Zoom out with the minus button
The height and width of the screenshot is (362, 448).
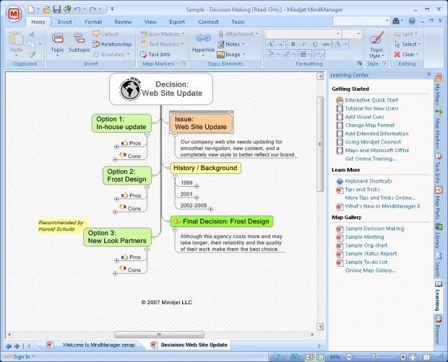click(349, 357)
